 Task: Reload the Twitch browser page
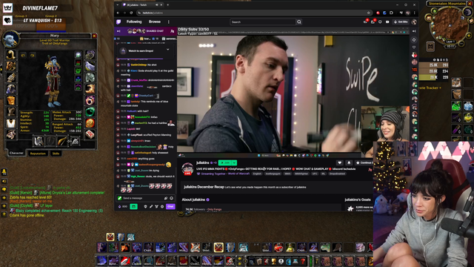[x=131, y=13]
